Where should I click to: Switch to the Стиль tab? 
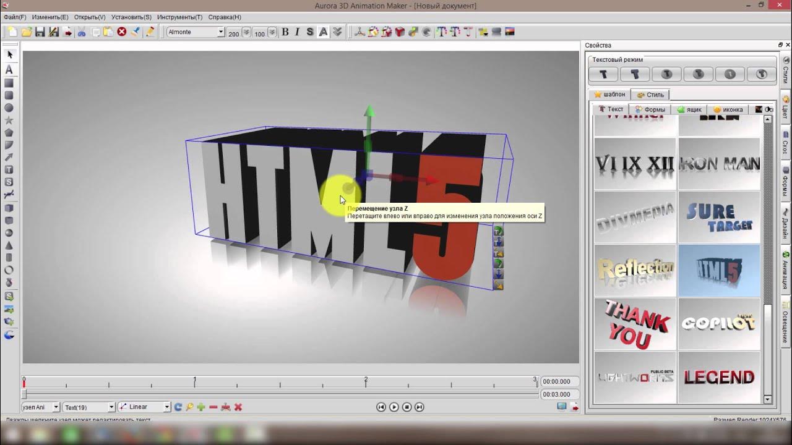tap(650, 95)
